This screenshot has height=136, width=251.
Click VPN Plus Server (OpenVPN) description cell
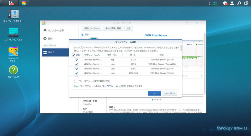[x=162, y=64]
